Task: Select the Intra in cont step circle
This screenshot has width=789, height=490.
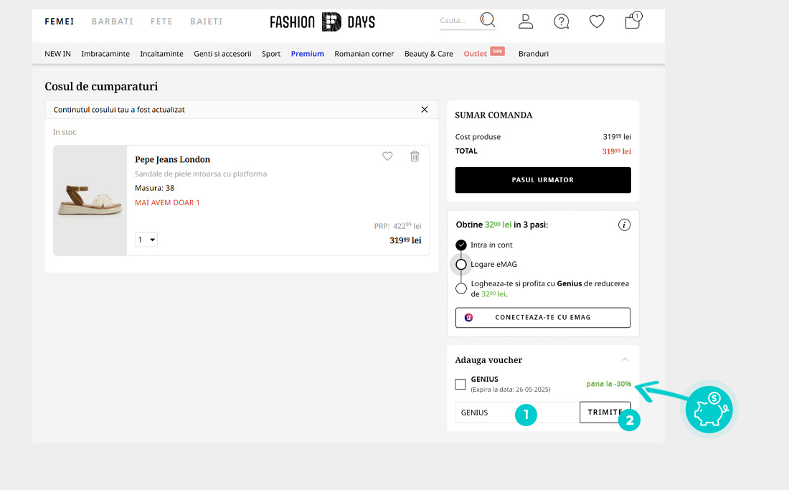Action: point(461,245)
